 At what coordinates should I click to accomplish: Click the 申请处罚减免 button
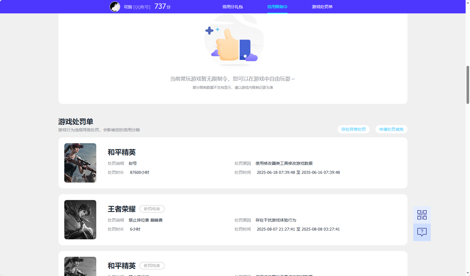click(x=391, y=129)
